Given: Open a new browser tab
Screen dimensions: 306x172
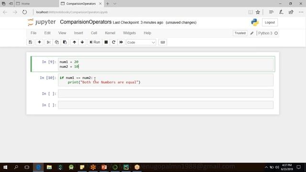Looking at the screenshot, I should pos(108,3).
